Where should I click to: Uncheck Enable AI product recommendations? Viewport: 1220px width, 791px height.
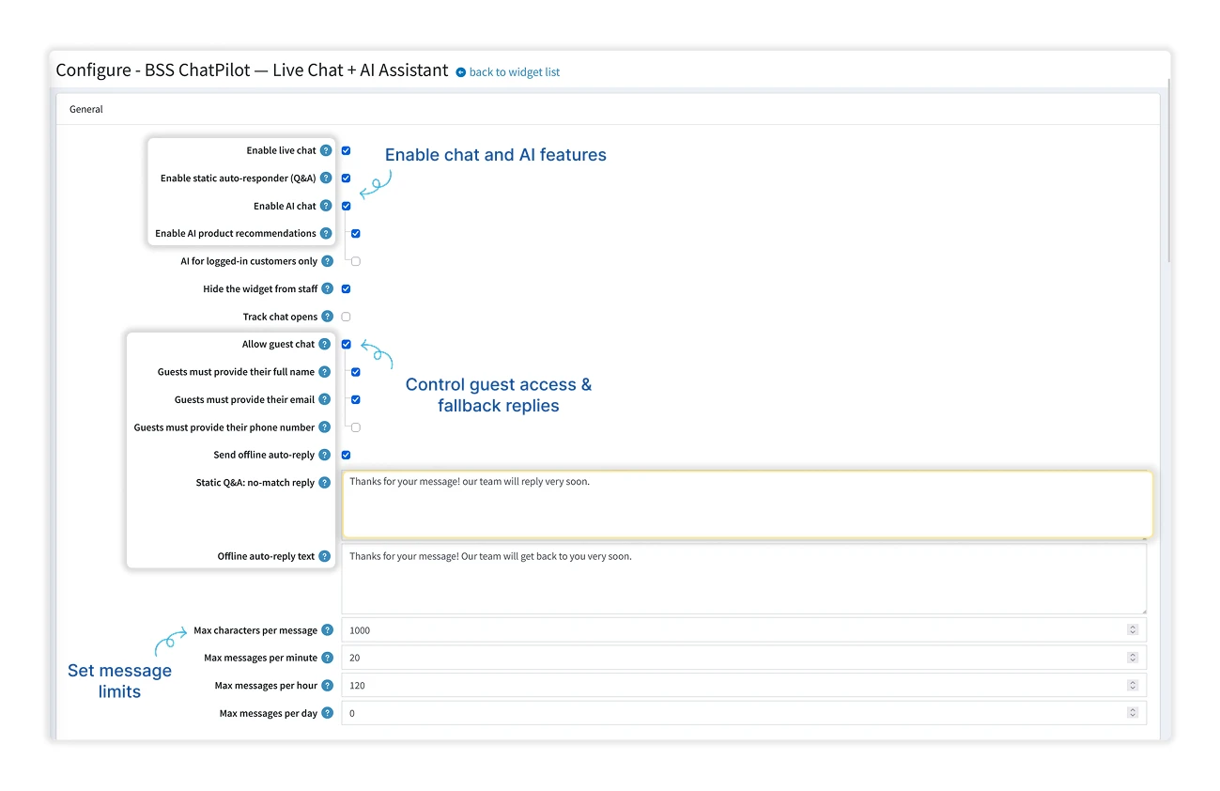click(x=356, y=233)
